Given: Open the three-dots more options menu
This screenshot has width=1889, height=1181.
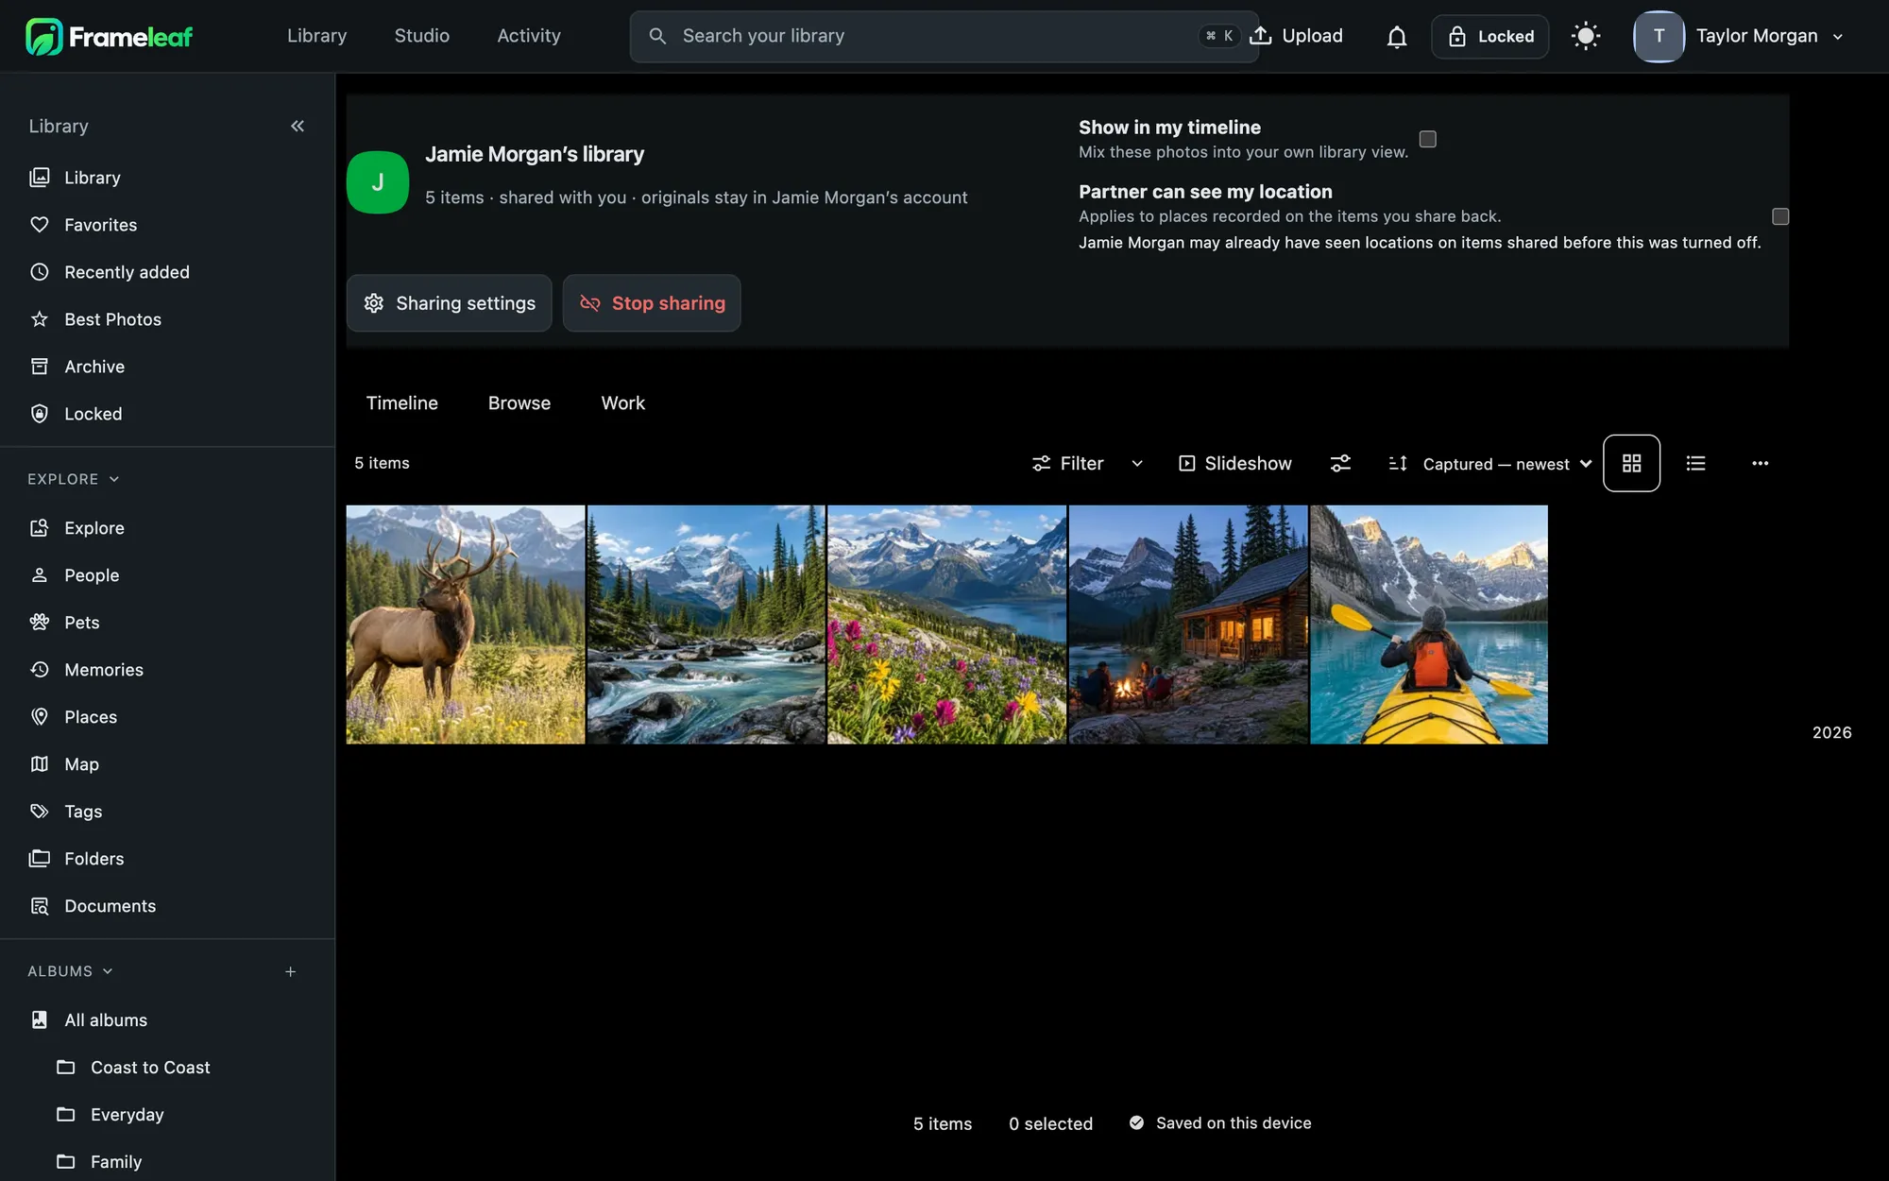Looking at the screenshot, I should point(1760,463).
